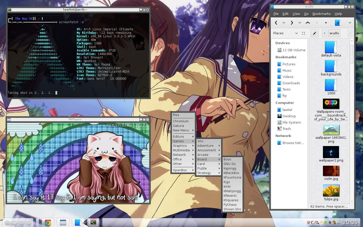The width and height of the screenshot is (363, 227).
Task: Click the pencil edit-path button
Action: pos(314,33)
